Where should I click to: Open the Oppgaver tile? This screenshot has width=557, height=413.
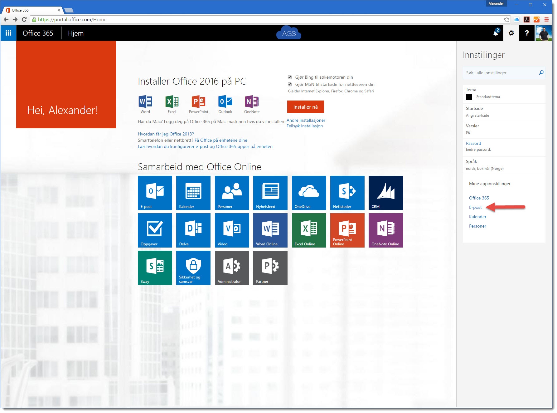click(155, 230)
